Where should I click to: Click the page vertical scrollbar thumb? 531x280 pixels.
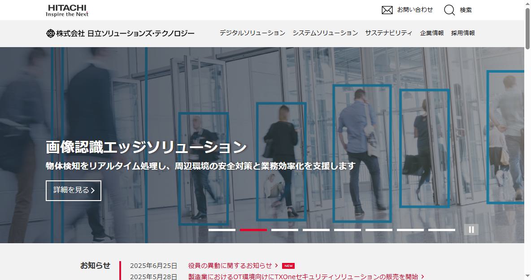[527, 28]
